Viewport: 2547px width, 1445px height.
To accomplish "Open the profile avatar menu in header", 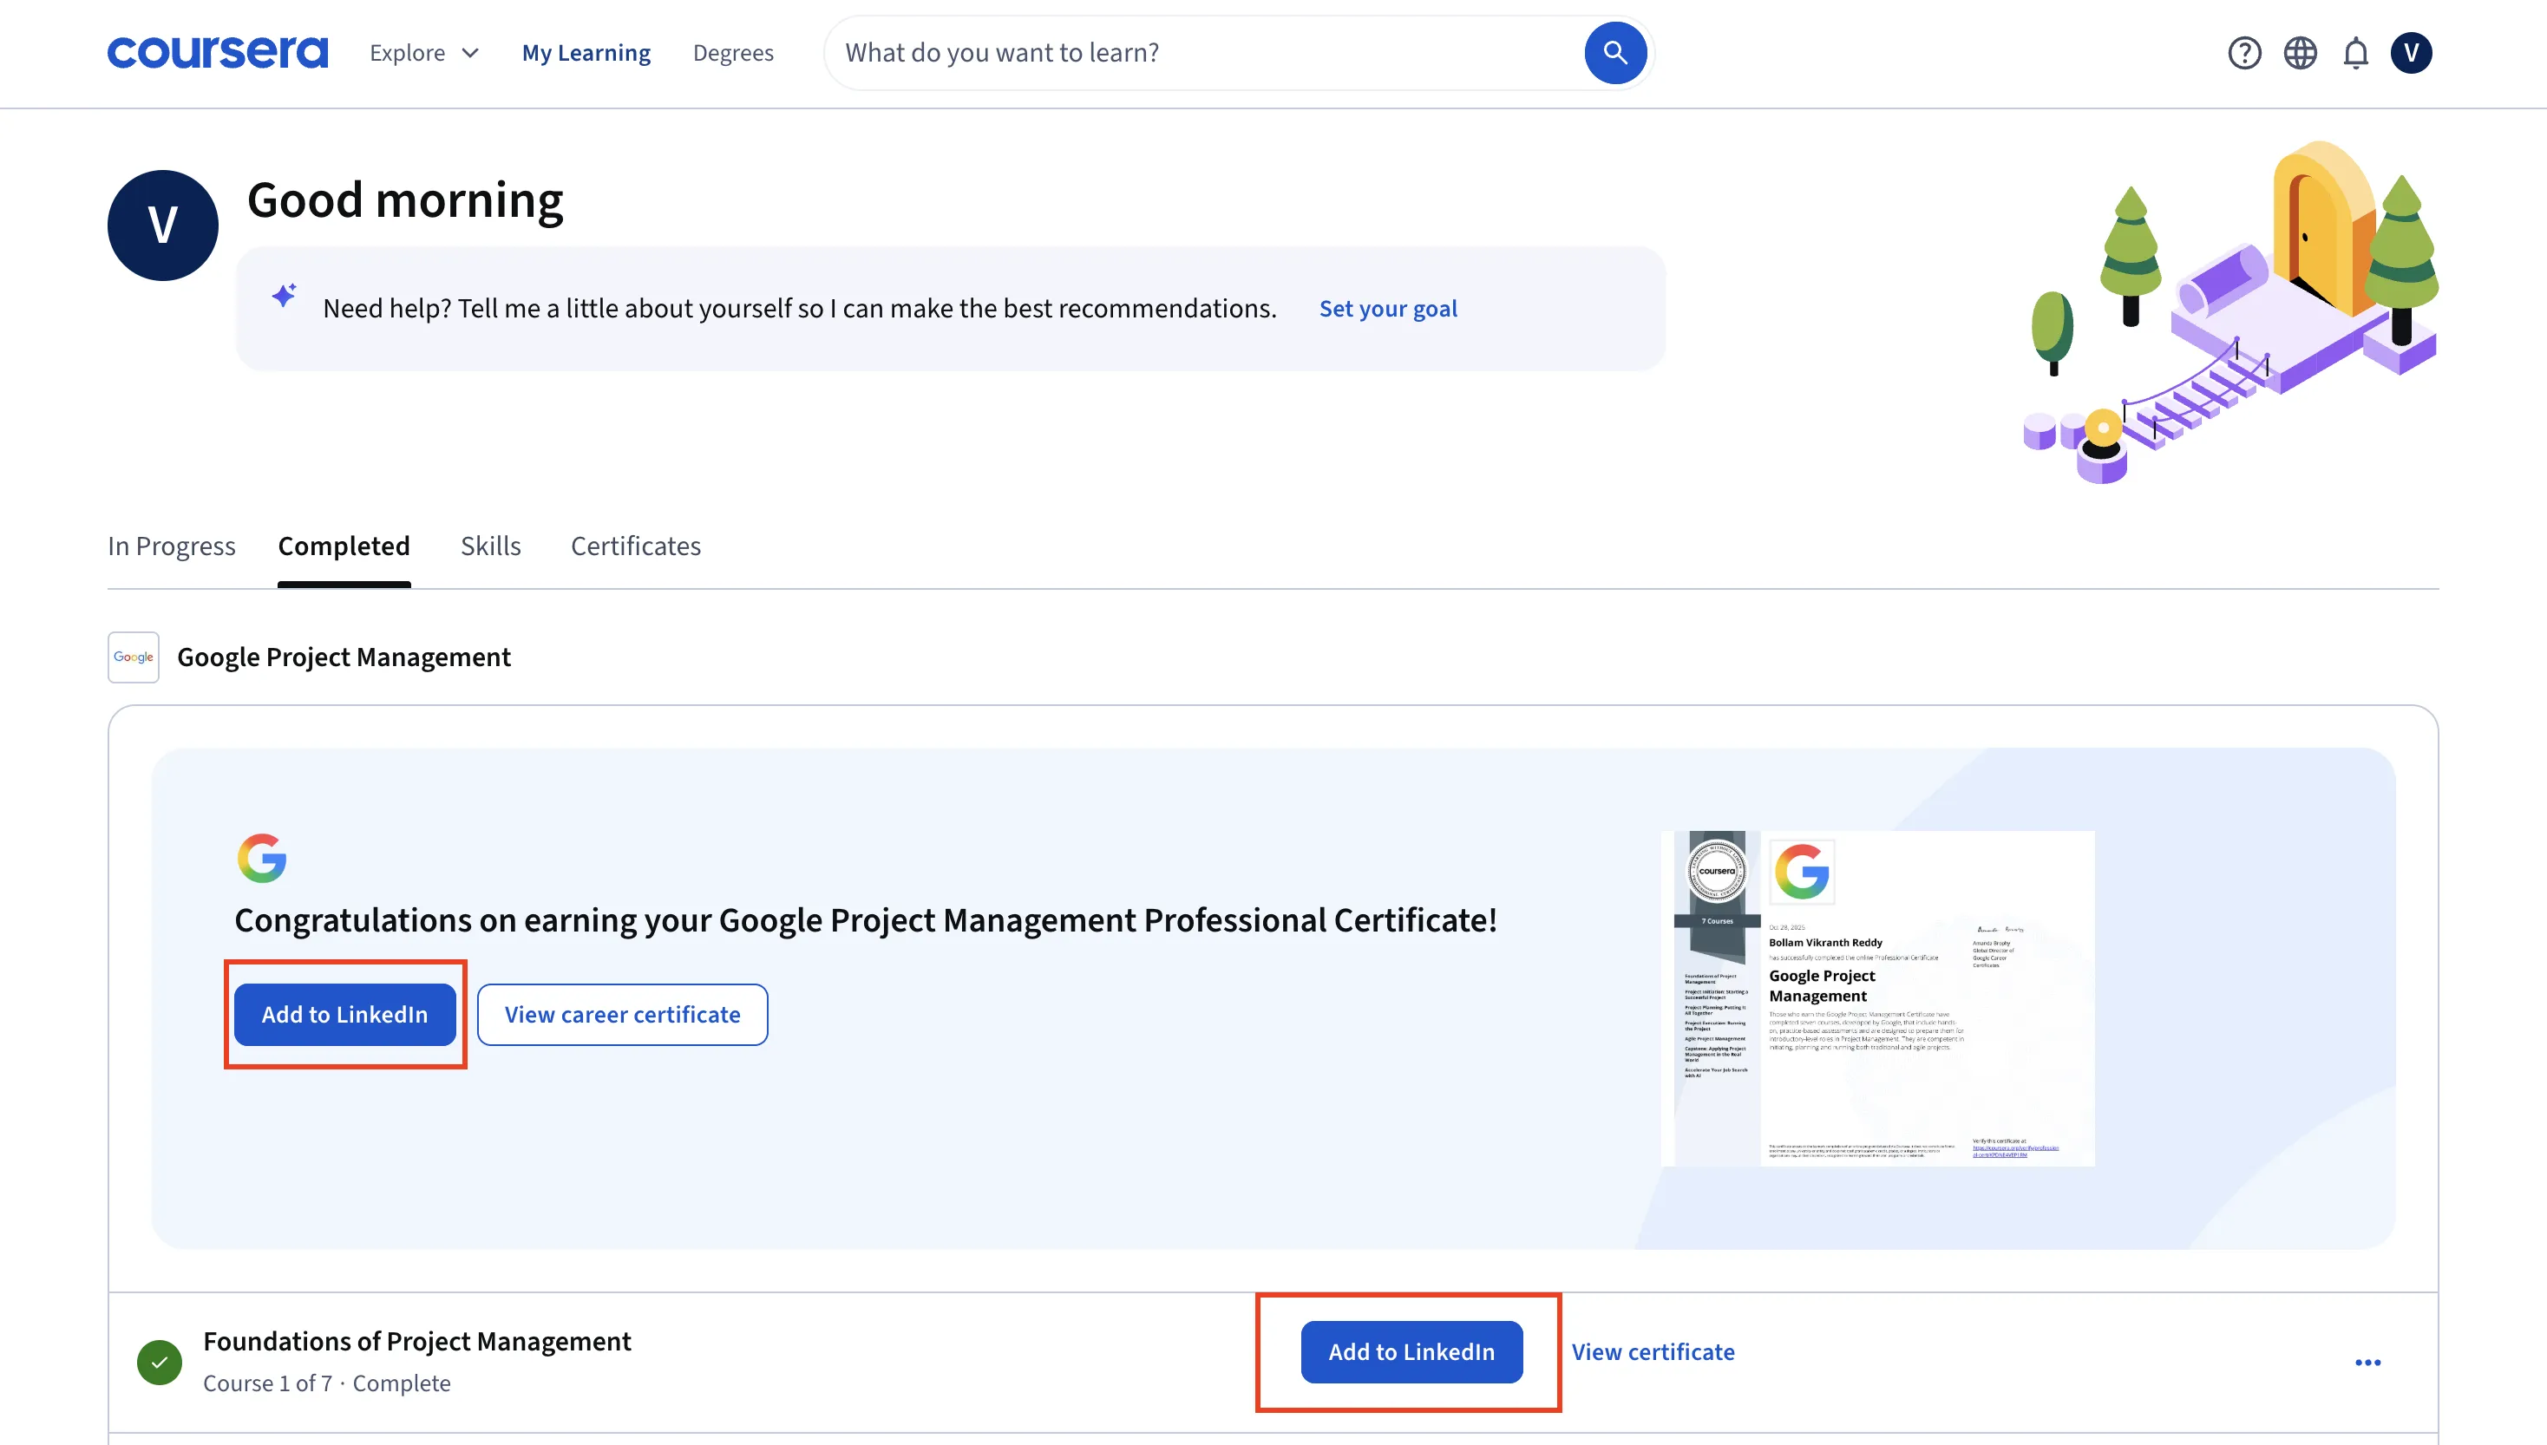I will [2411, 53].
